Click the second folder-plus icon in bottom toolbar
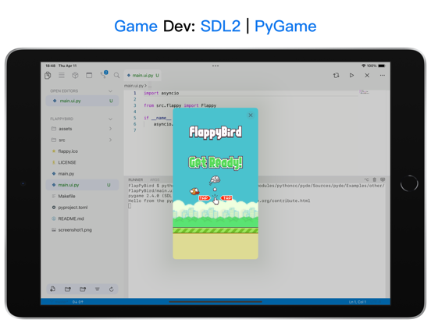This screenshot has width=431, height=323. [83, 289]
